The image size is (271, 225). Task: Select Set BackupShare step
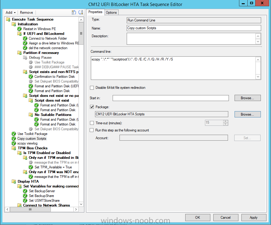coord(42,196)
